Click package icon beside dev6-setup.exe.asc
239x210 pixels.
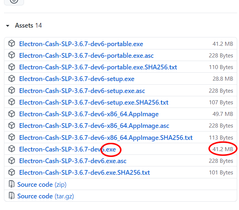tap(12, 90)
